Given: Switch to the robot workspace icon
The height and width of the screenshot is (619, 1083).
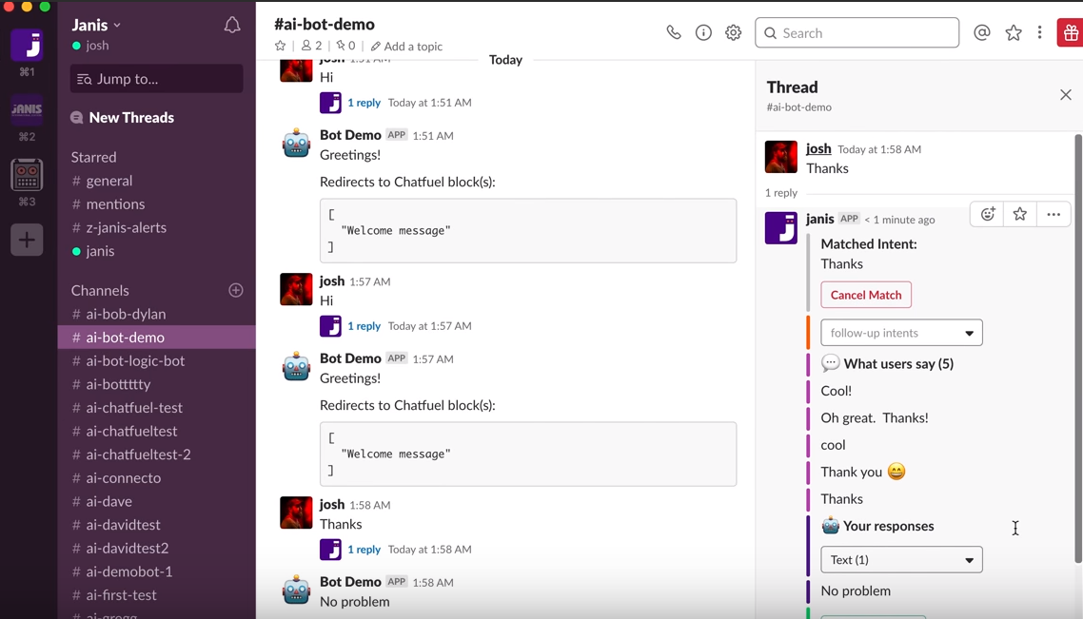Looking at the screenshot, I should 27,175.
